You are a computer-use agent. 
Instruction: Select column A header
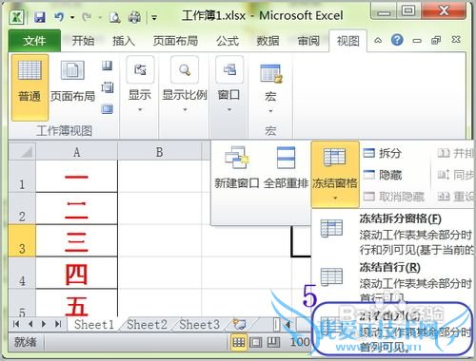(x=76, y=152)
